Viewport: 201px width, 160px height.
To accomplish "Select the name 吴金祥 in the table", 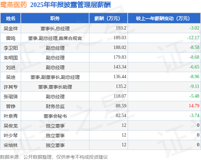I will 11,29.
